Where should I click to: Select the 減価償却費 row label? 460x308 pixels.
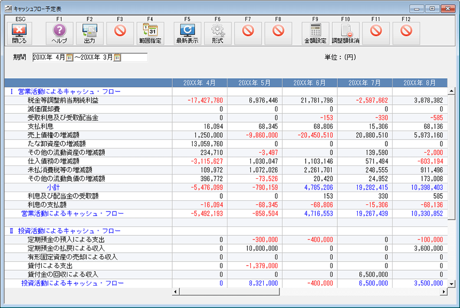click(44, 109)
